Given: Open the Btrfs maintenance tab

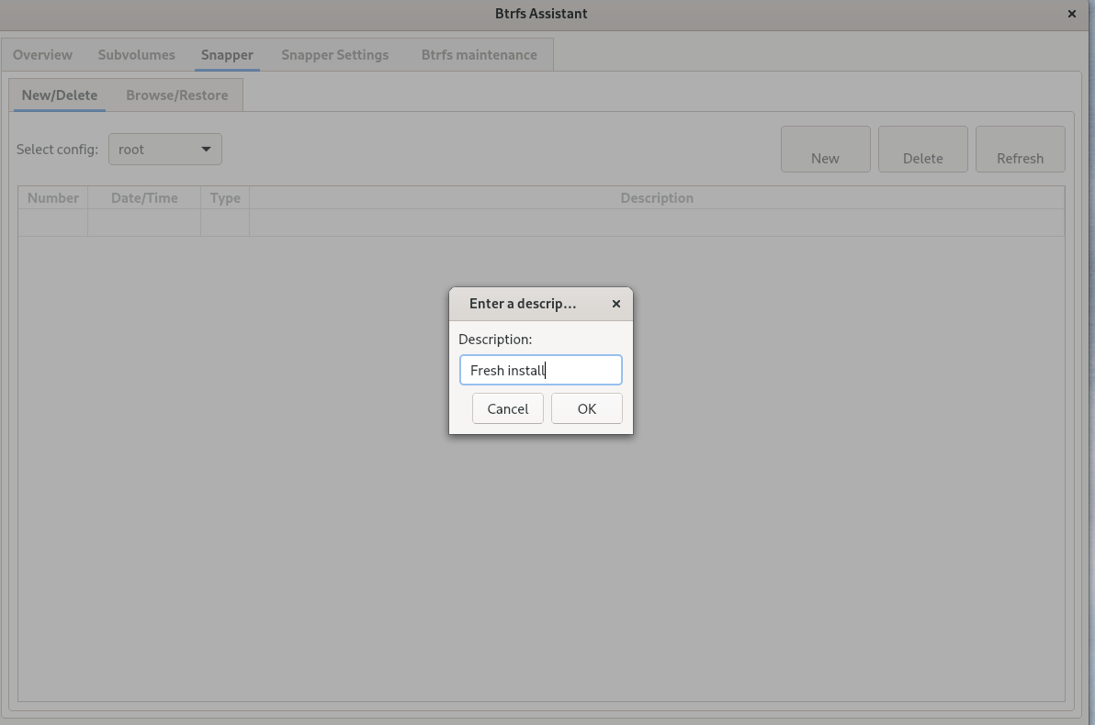Looking at the screenshot, I should pos(480,54).
